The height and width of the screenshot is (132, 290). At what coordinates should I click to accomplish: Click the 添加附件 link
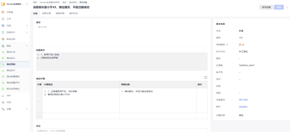[243, 107]
